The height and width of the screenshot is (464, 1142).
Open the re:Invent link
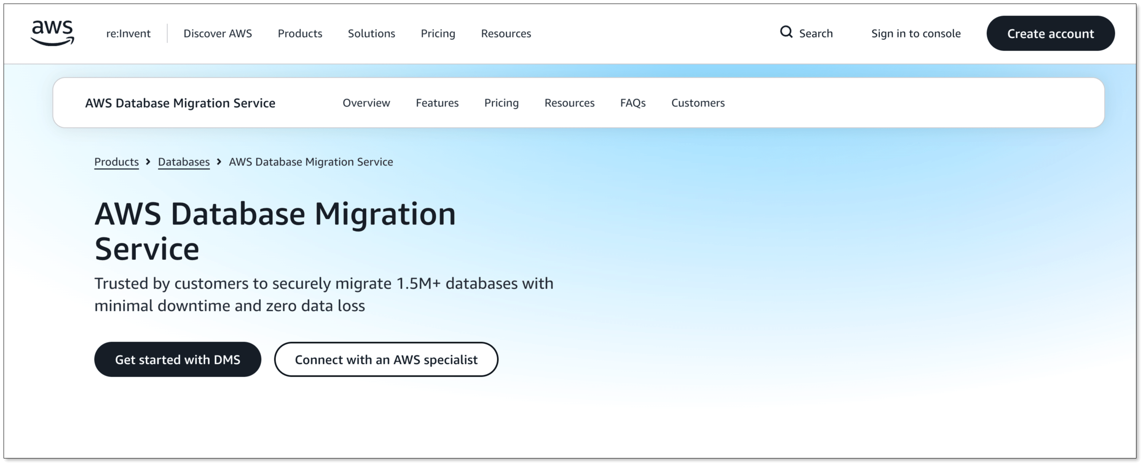[128, 33]
